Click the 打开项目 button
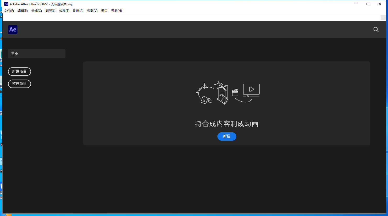Image resolution: width=388 pixels, height=216 pixels. pos(19,84)
